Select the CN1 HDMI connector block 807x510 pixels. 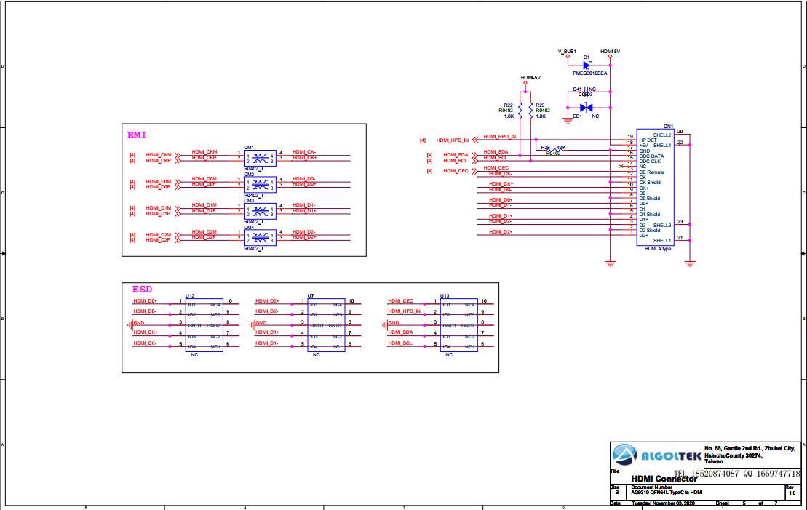pos(655,187)
